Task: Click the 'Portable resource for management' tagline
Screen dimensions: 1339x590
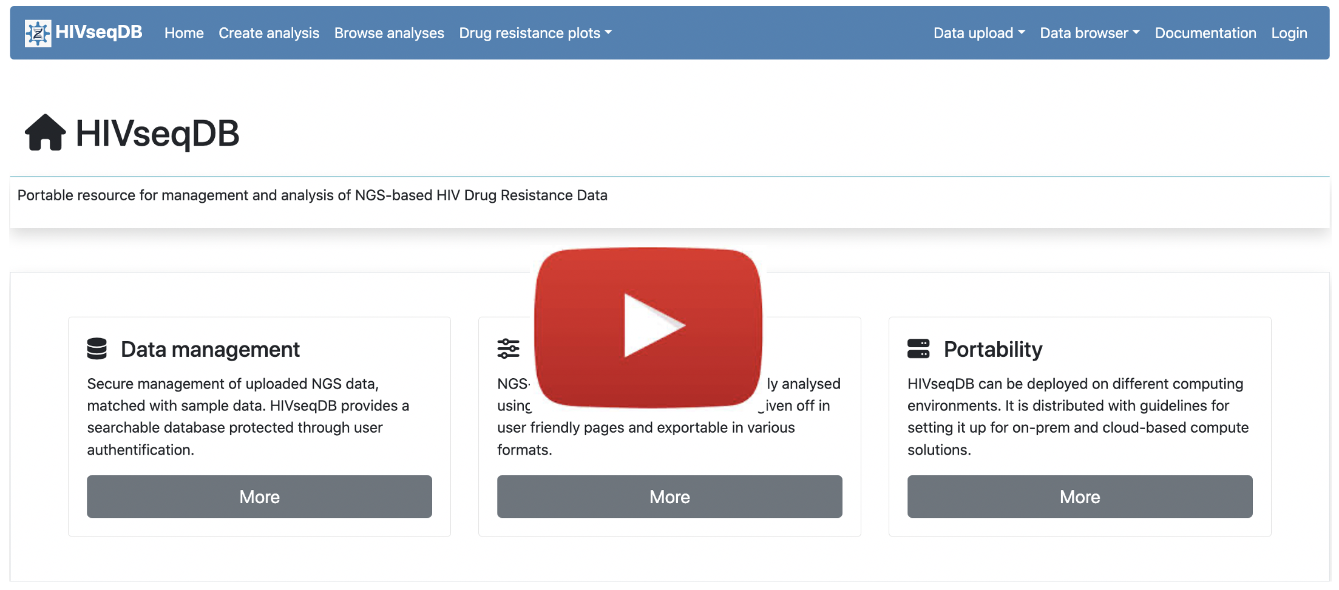Action: pos(312,195)
